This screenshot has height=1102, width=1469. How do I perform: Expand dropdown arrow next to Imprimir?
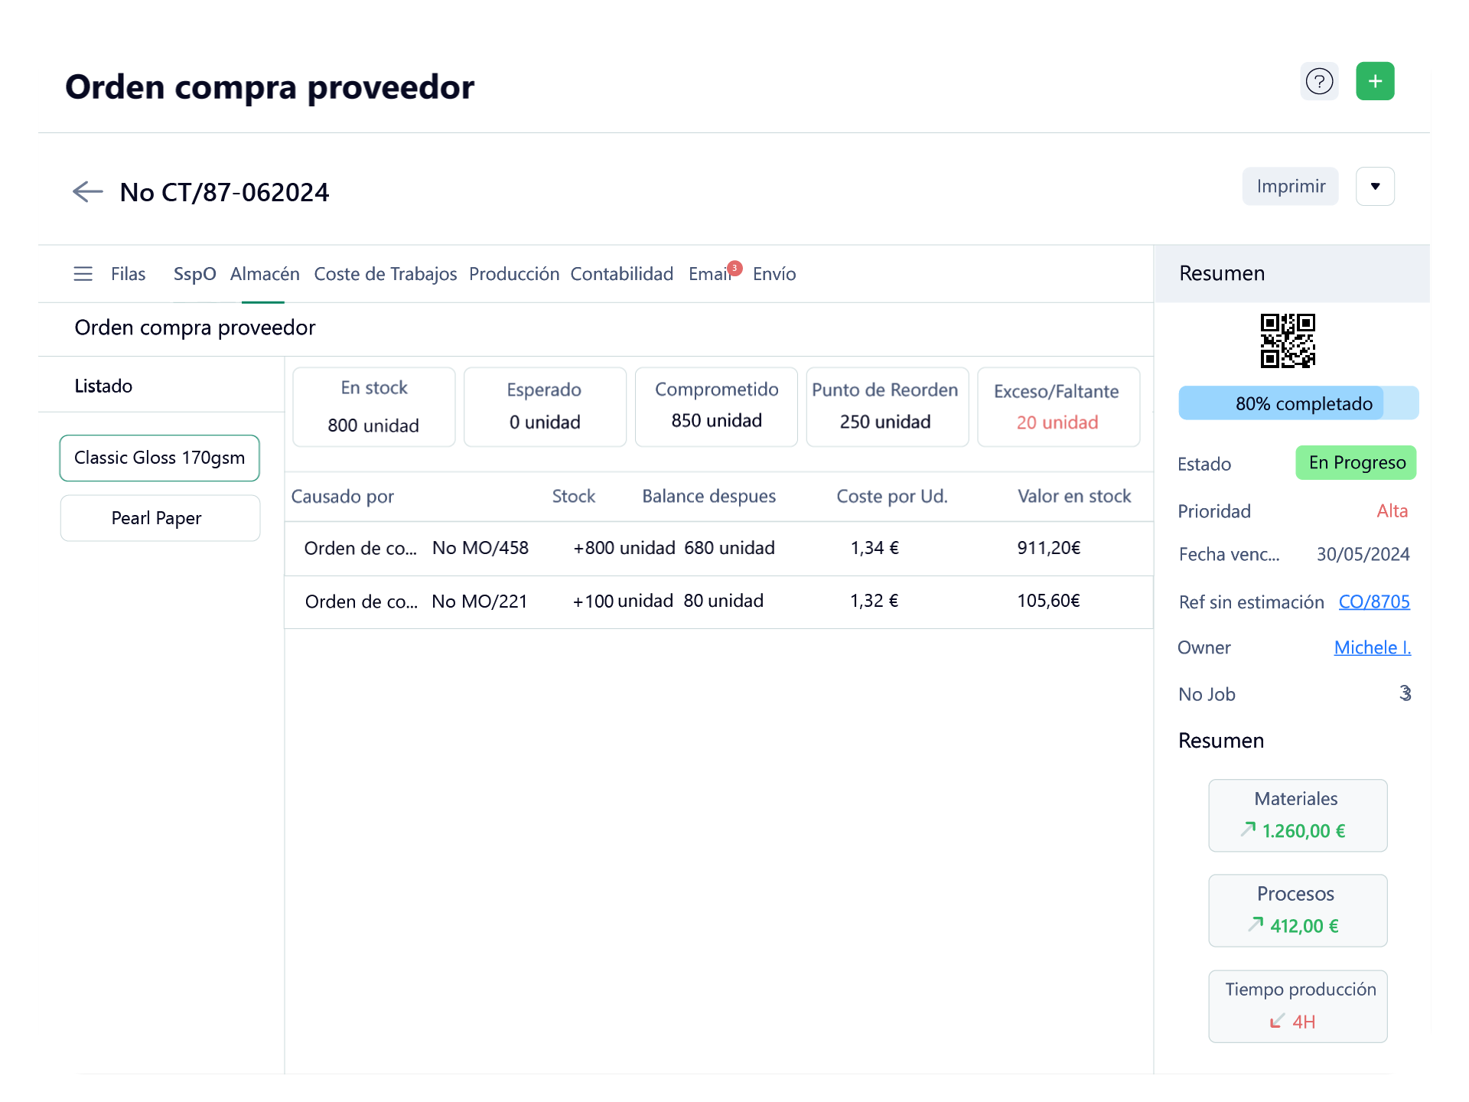coord(1375,186)
